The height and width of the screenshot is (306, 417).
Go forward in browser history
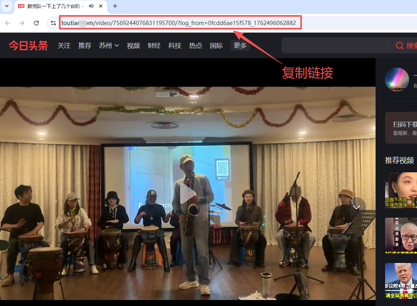tap(22, 23)
